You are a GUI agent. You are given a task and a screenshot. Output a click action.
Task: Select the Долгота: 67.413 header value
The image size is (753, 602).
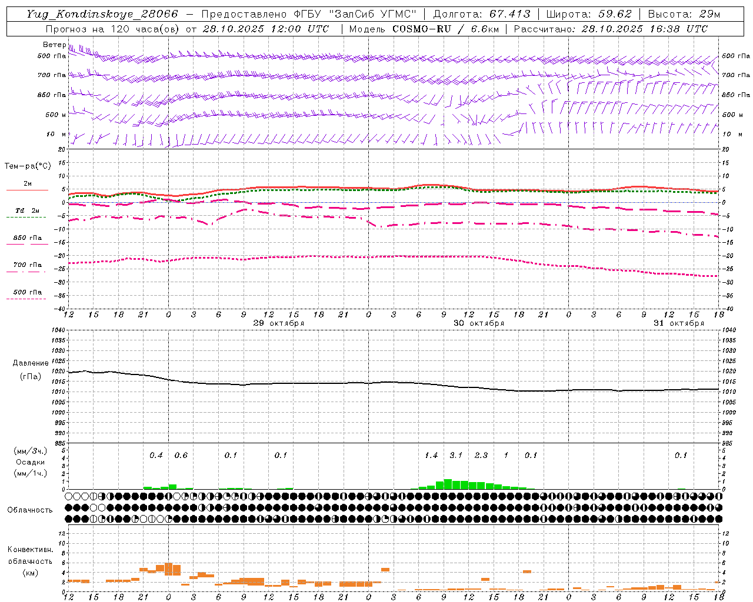[481, 14]
